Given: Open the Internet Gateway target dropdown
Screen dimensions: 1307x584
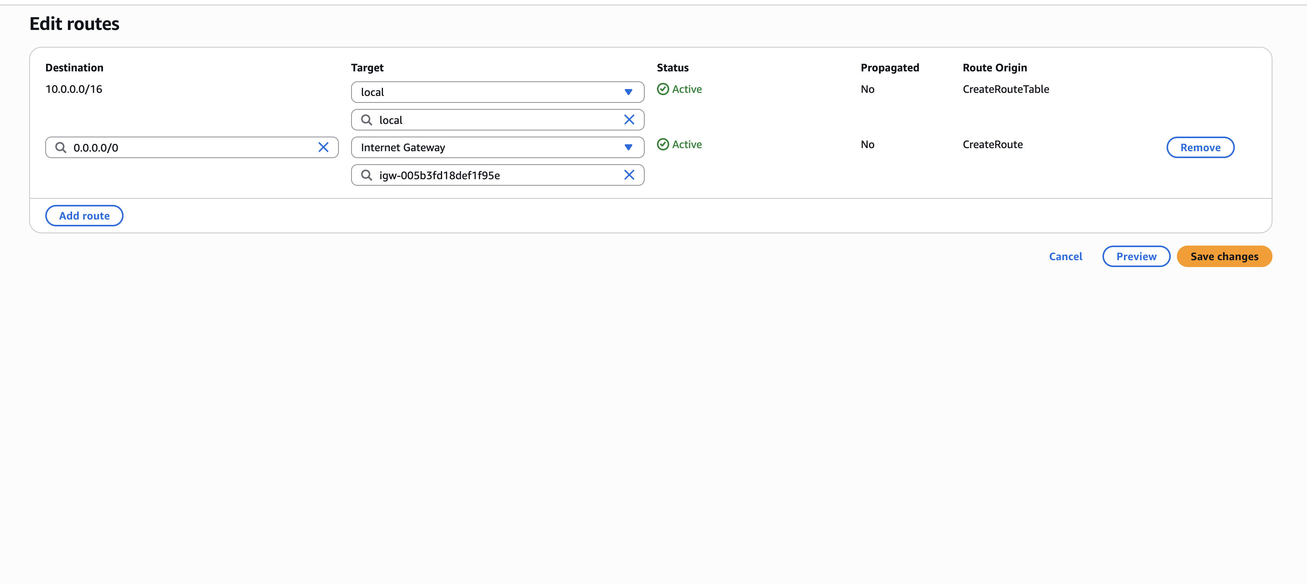Looking at the screenshot, I should [x=497, y=147].
